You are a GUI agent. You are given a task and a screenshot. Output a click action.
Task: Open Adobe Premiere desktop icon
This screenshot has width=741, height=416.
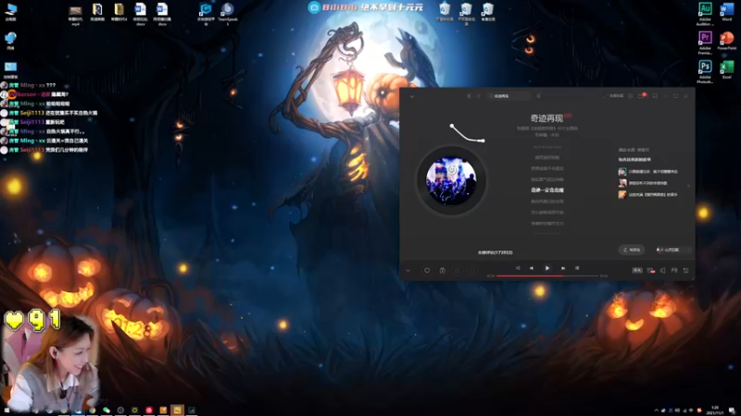[705, 43]
